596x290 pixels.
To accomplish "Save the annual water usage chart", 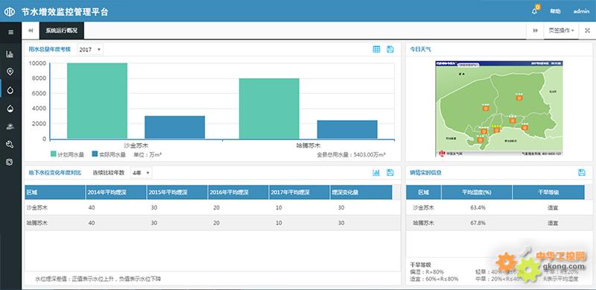I will pos(390,49).
